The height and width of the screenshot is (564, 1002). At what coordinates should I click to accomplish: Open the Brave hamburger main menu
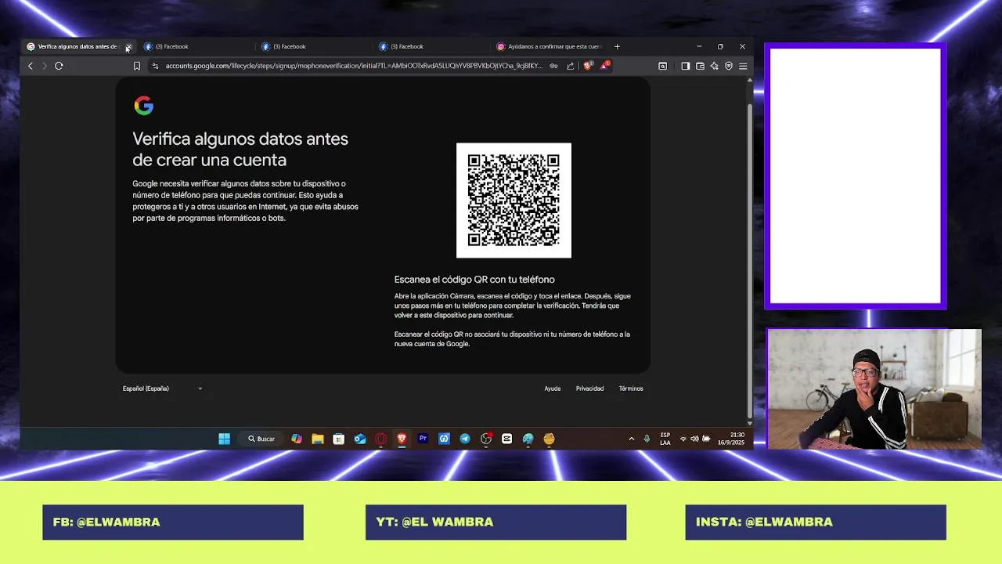[x=743, y=66]
